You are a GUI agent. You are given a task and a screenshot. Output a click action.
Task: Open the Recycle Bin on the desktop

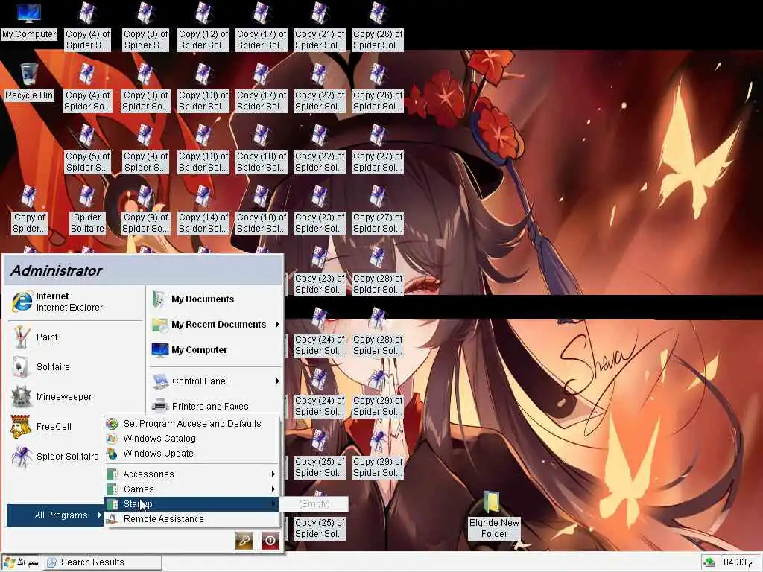coord(29,82)
